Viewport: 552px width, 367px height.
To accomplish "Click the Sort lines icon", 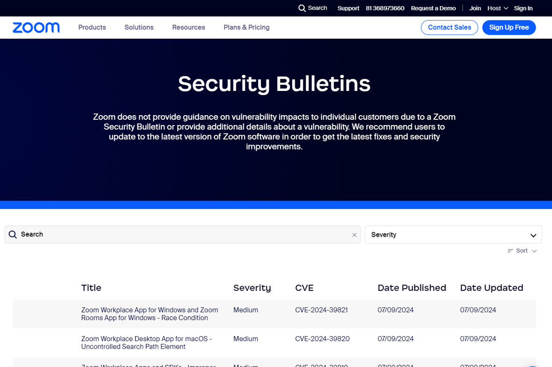I will (510, 251).
